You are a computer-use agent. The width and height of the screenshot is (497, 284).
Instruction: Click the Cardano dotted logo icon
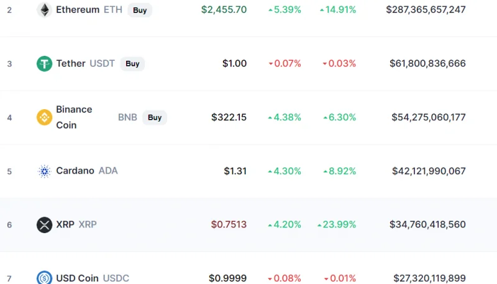click(x=44, y=171)
